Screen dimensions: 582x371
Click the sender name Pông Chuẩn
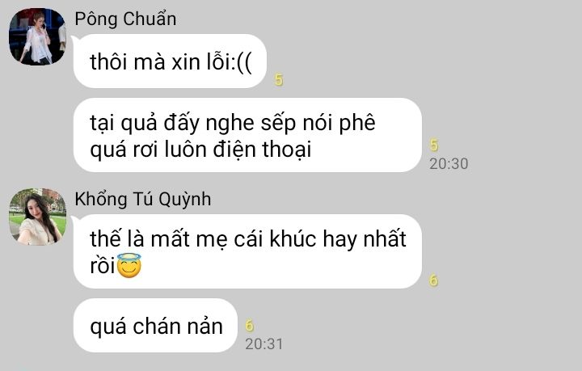[125, 19]
